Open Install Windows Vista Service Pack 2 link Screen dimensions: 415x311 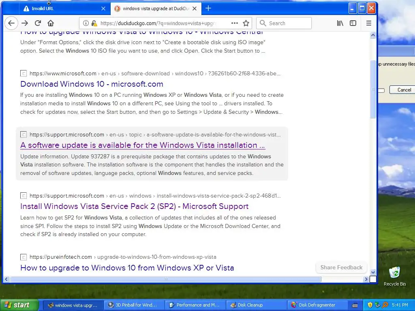pyautogui.click(x=134, y=206)
